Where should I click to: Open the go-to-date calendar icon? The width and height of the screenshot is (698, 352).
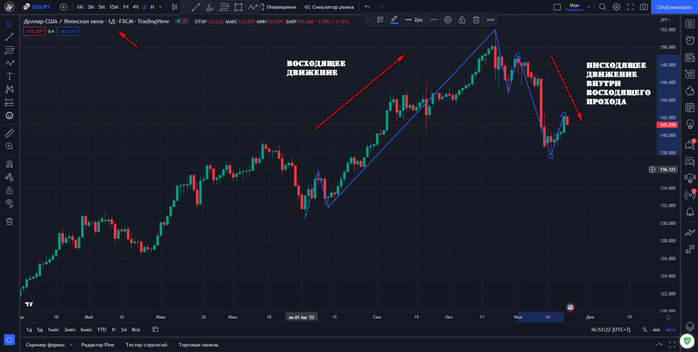pos(155,329)
